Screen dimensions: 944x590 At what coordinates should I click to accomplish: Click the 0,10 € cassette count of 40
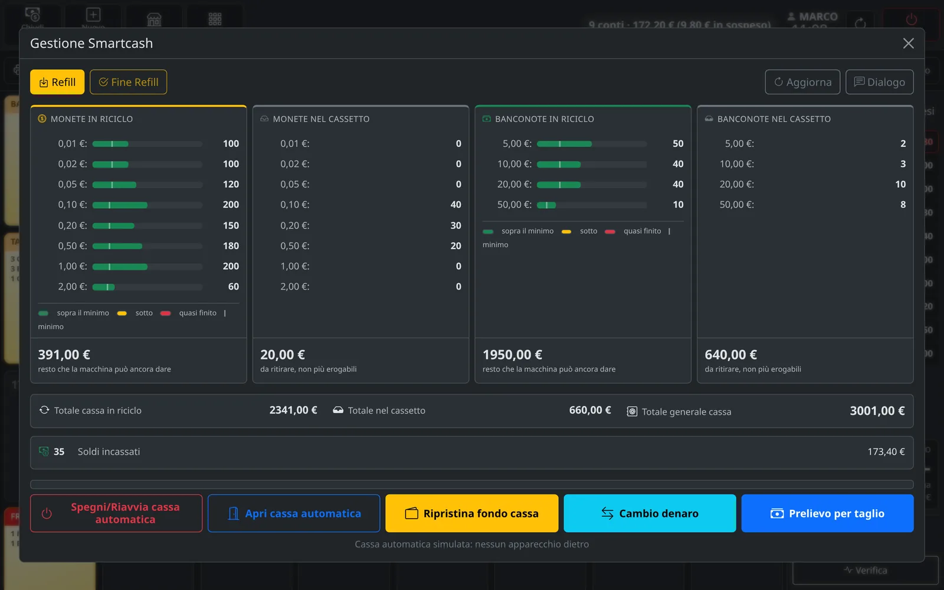455,205
